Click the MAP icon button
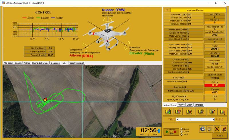The image size is (229, 140). click(224, 129)
